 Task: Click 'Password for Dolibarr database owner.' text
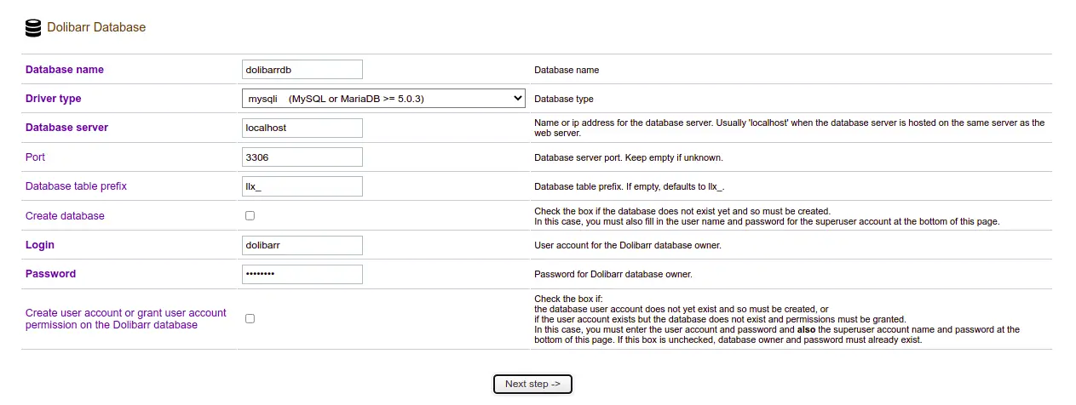(613, 275)
